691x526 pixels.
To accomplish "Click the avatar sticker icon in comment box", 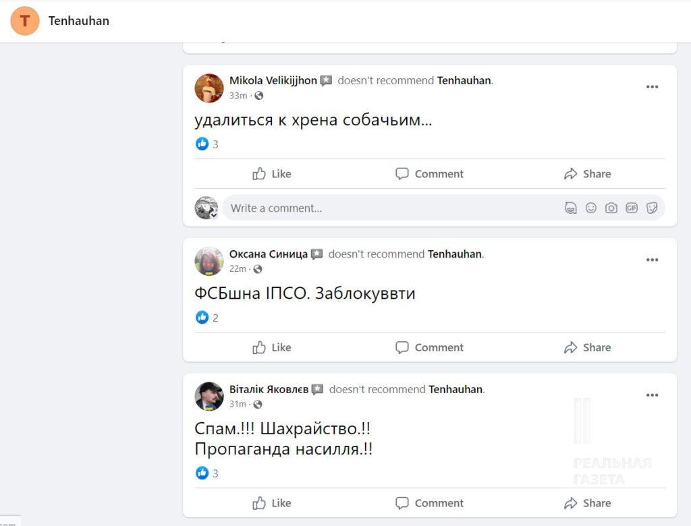I will click(x=570, y=208).
